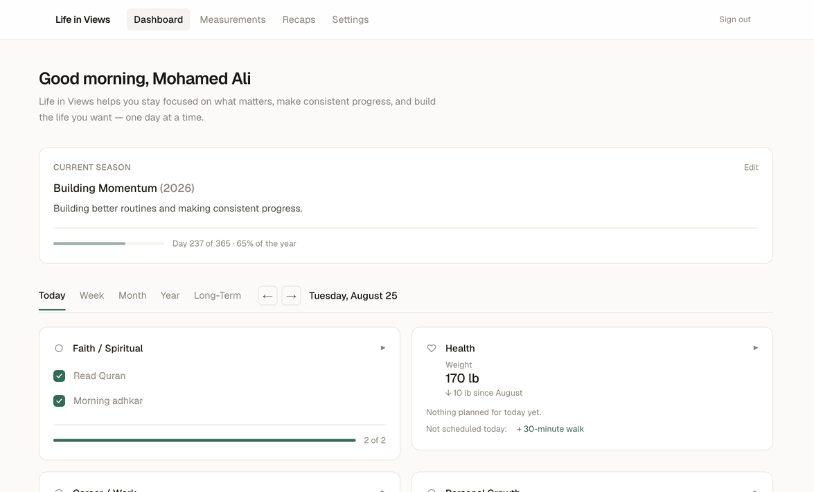Uncheck the Read Quran checkbox

click(x=59, y=376)
